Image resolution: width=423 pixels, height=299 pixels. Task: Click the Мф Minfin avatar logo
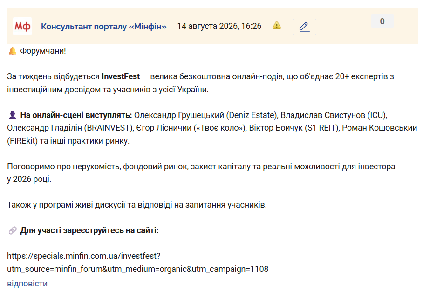click(22, 26)
